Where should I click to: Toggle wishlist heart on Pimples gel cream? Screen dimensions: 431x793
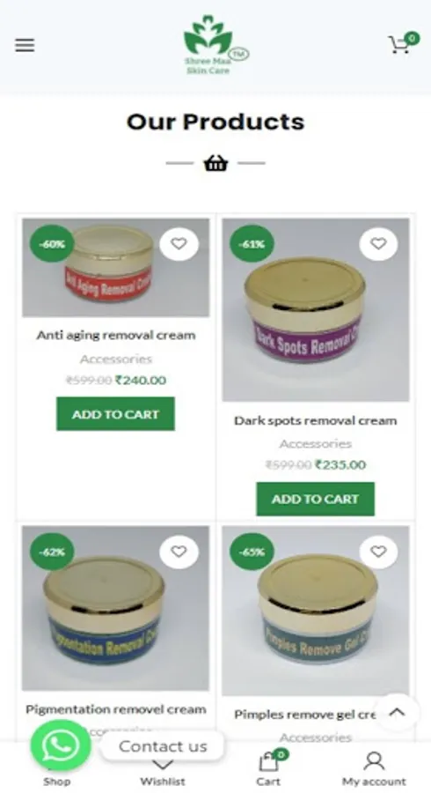[378, 552]
